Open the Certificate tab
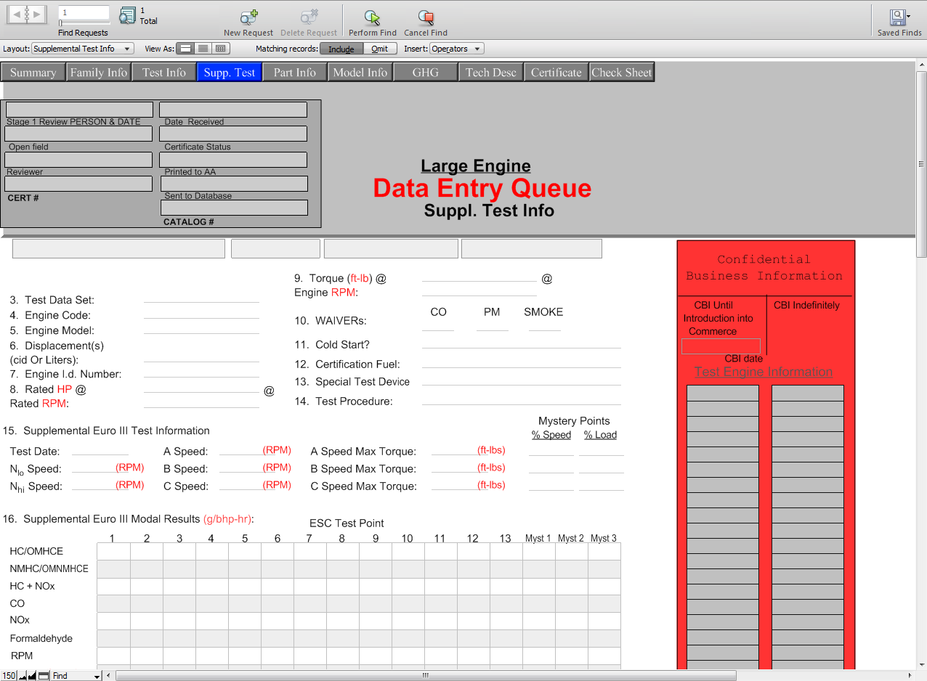 coord(556,73)
